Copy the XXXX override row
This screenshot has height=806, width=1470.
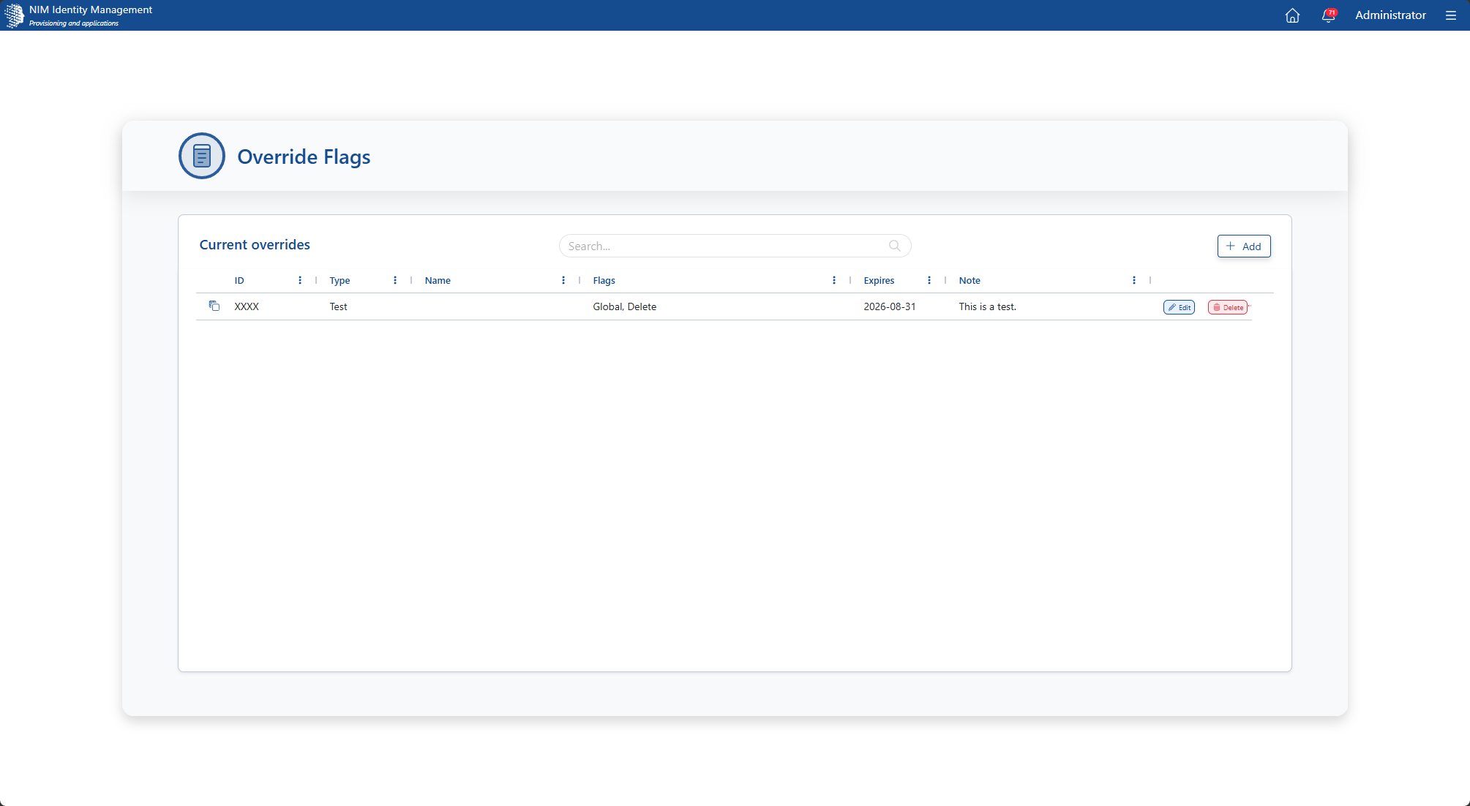(214, 306)
